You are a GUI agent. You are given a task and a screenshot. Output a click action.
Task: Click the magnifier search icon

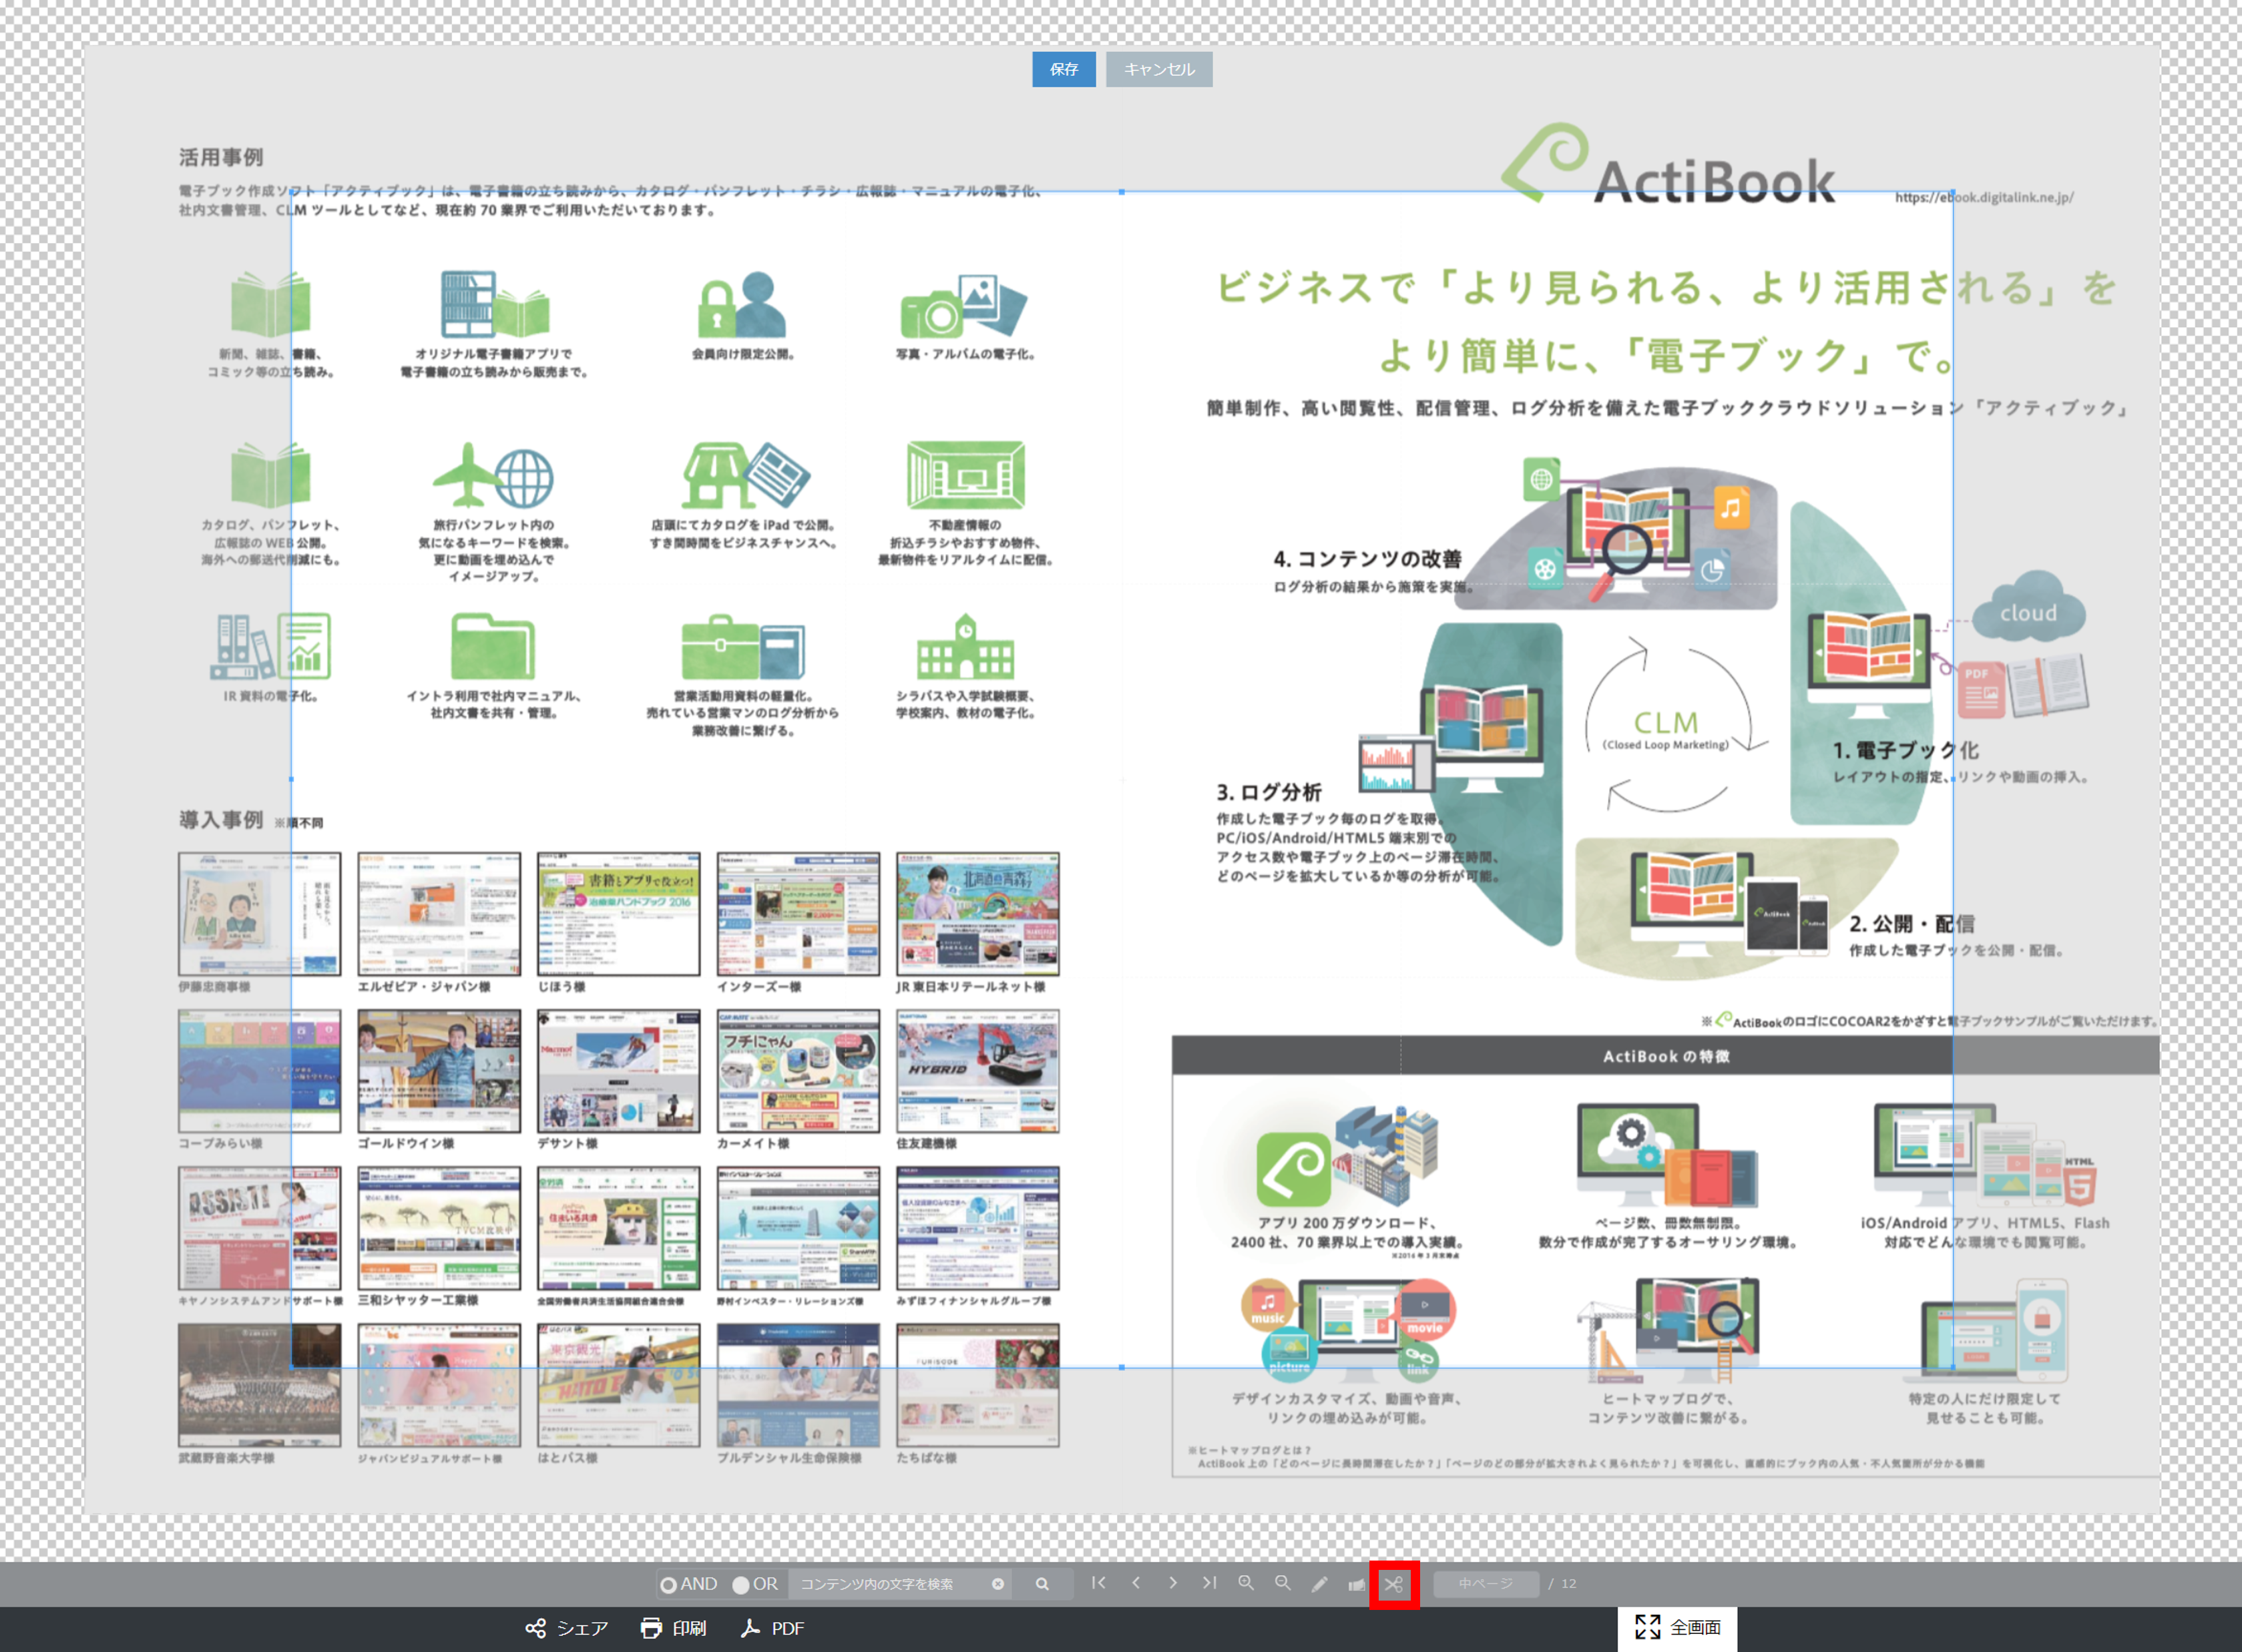tap(1042, 1584)
